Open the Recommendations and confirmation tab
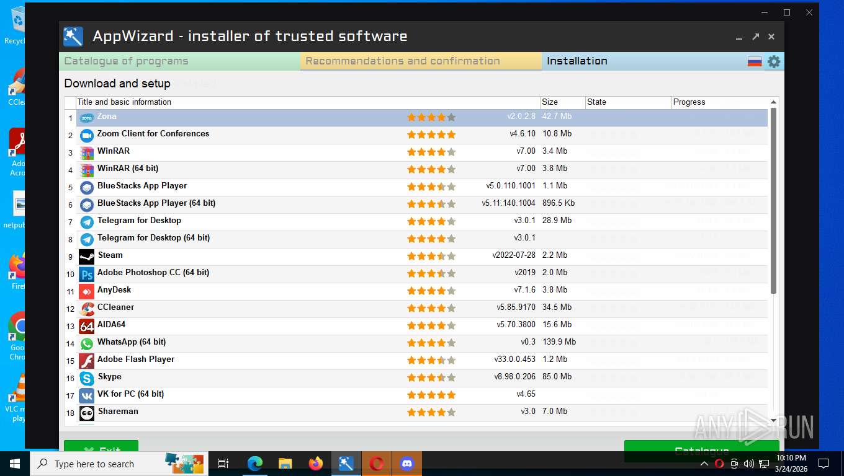 [x=421, y=61]
